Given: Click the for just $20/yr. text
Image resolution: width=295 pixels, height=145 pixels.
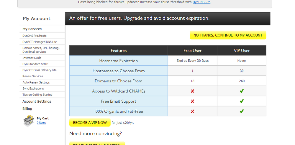Looking at the screenshot, I should [x=123, y=123].
